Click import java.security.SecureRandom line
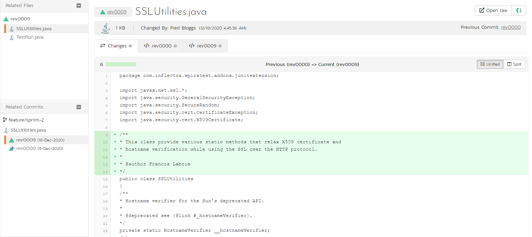Image resolution: width=532 pixels, height=237 pixels. [169, 105]
